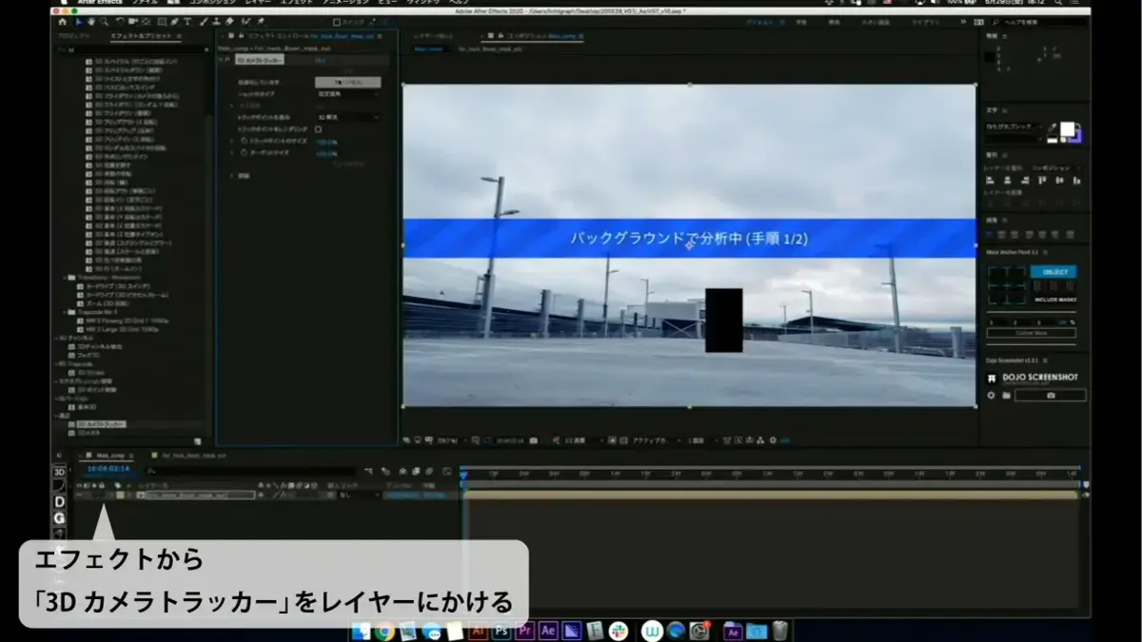Image resolution: width=1142 pixels, height=642 pixels.
Task: Click the timeline timecode display
Action: tap(108, 469)
